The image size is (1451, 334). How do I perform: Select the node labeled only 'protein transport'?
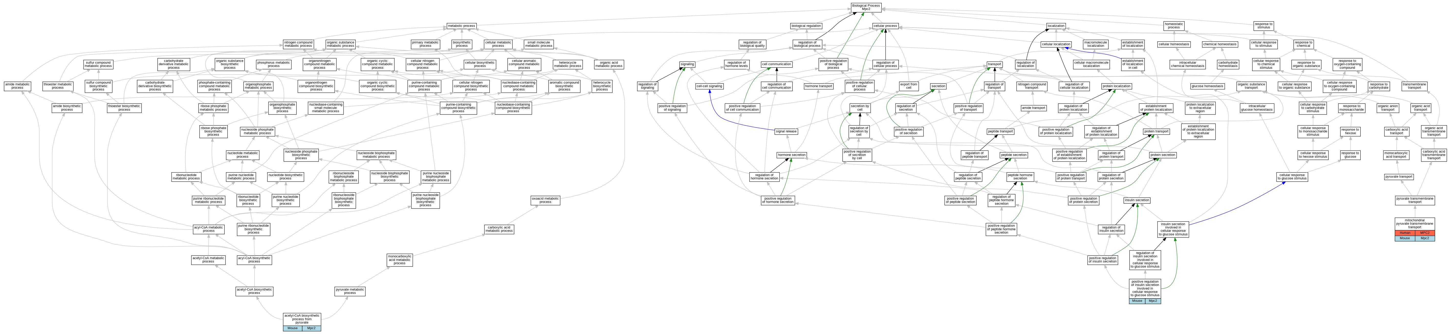1157,132
